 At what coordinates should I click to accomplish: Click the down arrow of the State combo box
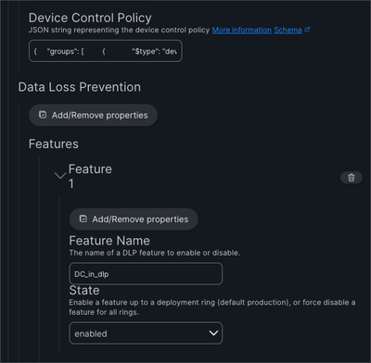(213, 333)
